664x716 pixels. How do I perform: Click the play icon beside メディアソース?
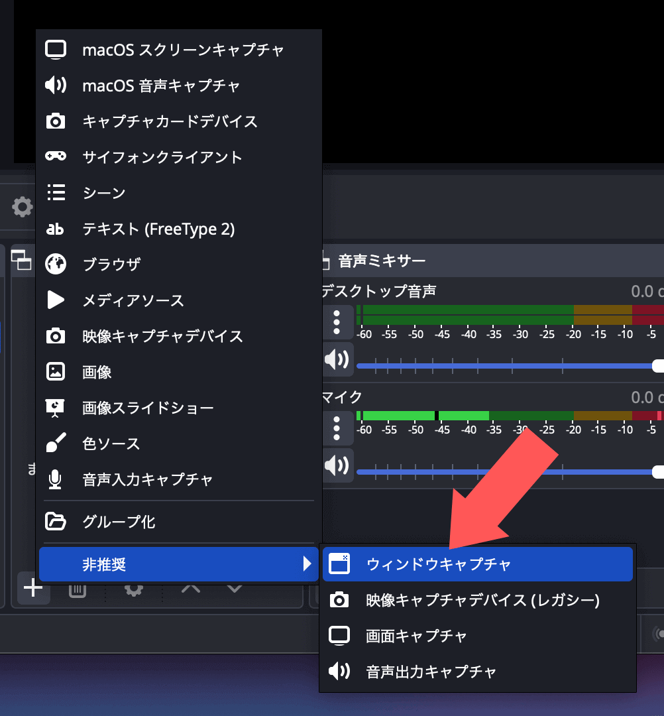tap(56, 300)
